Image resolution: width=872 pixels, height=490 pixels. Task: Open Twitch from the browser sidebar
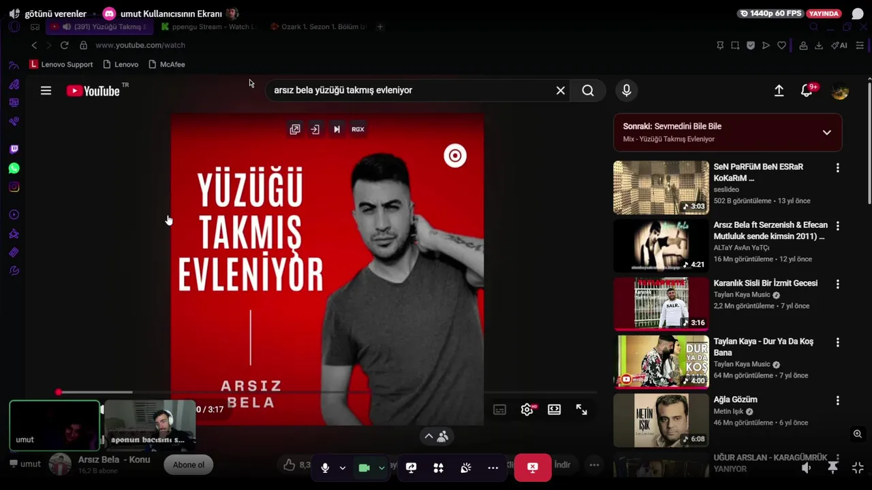pyautogui.click(x=14, y=149)
